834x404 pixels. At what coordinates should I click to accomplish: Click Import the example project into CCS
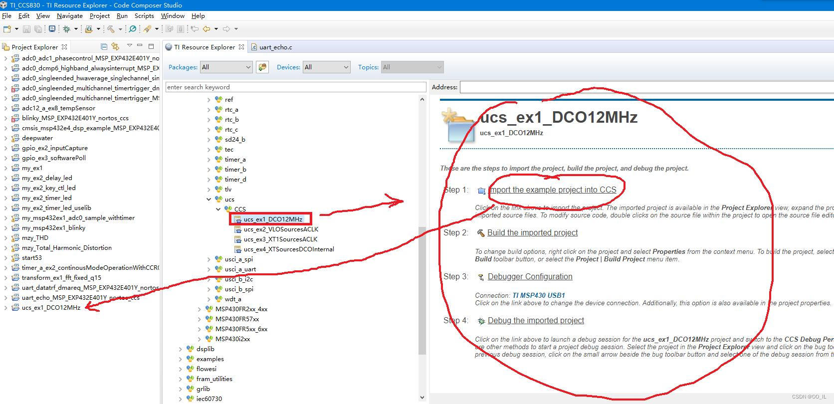(552, 190)
